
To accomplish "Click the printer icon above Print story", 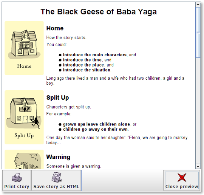I will point(17,177).
